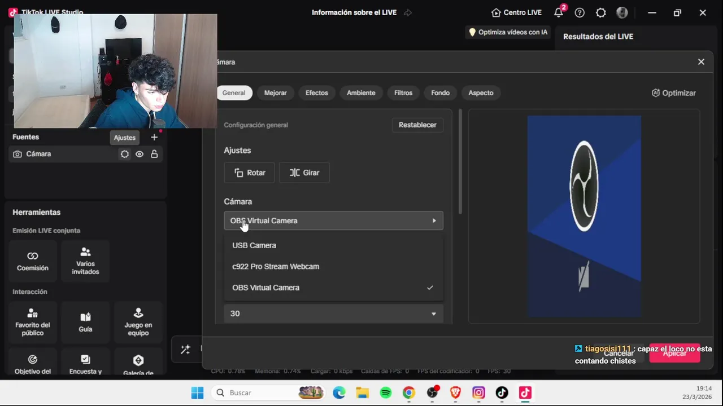Collapse the OBS Virtual Camera dropdown

(333, 220)
